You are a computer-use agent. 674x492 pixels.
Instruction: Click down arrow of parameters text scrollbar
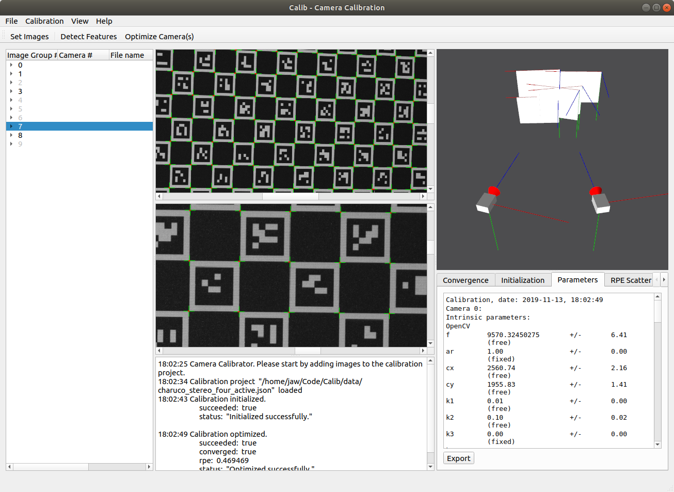(657, 445)
